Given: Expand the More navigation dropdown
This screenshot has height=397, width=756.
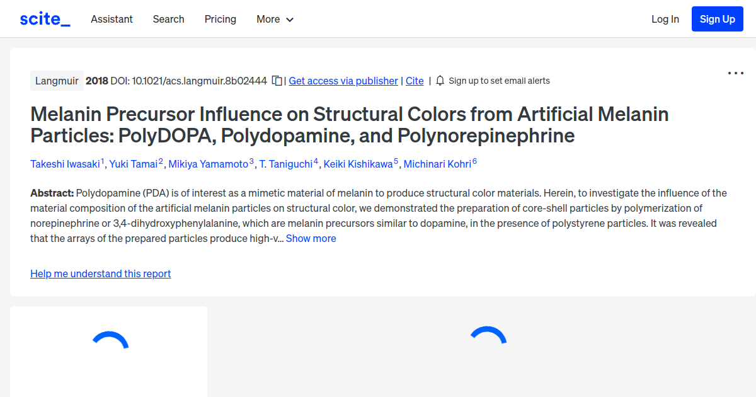Looking at the screenshot, I should pos(275,19).
